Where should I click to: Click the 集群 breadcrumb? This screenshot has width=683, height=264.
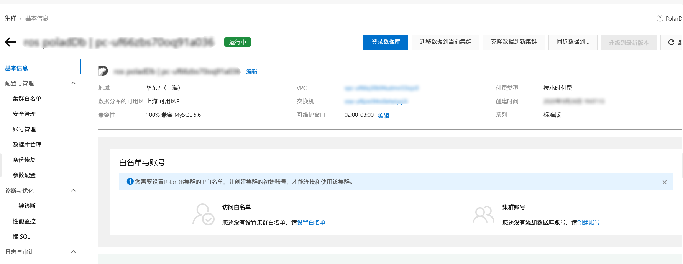point(10,18)
